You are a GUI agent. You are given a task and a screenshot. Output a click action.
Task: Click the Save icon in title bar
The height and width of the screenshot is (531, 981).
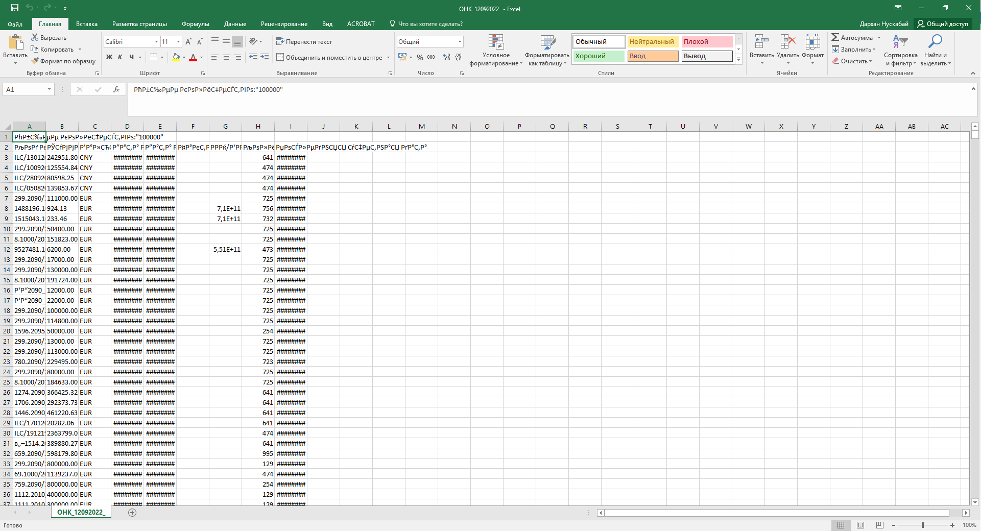[x=14, y=8]
